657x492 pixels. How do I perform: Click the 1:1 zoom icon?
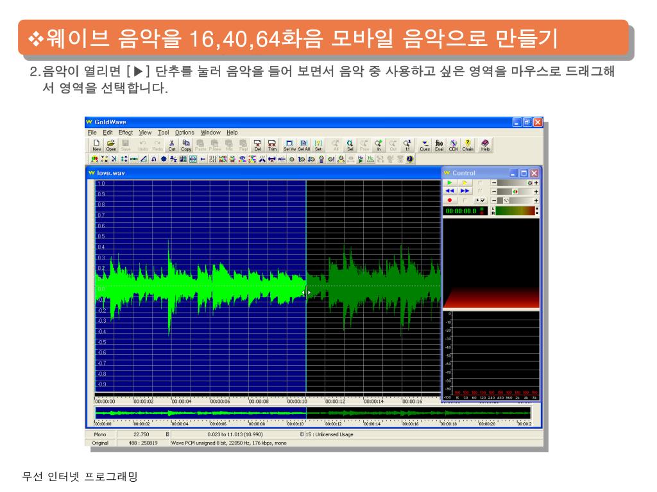[407, 145]
